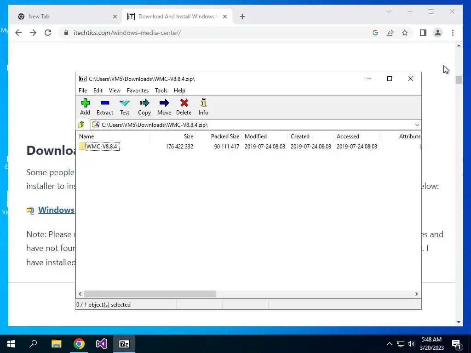Click Chrome's forward arrow
Image resolution: width=471 pixels, height=353 pixels.
coord(33,33)
